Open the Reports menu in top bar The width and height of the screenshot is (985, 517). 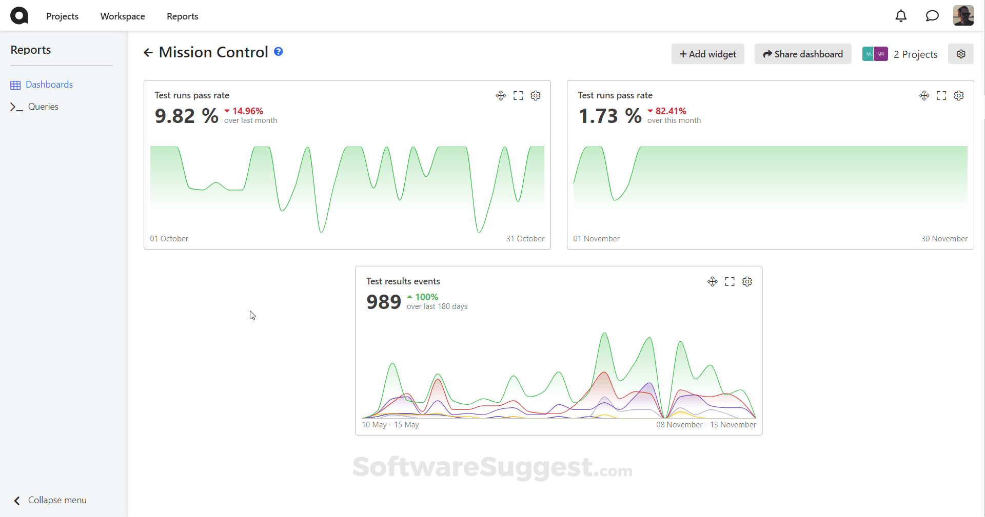click(182, 16)
